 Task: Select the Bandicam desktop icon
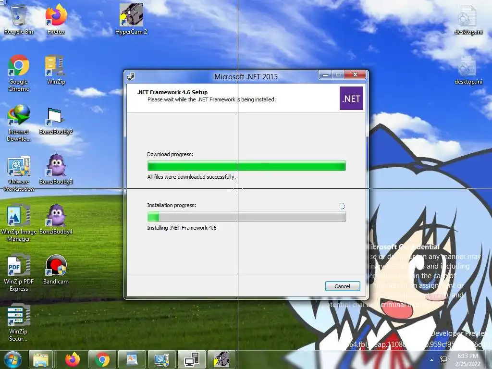(56, 269)
